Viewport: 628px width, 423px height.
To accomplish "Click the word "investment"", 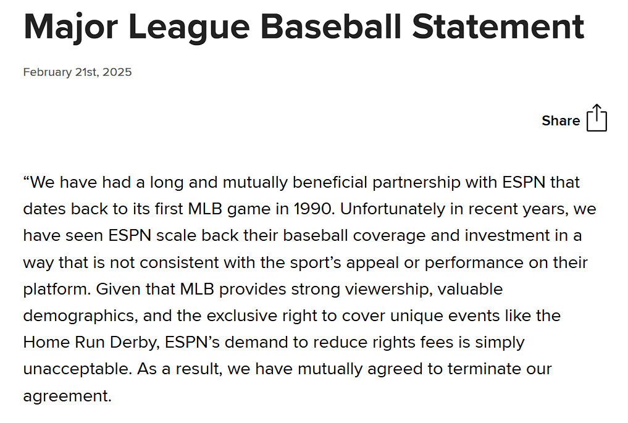I will click(x=513, y=235).
